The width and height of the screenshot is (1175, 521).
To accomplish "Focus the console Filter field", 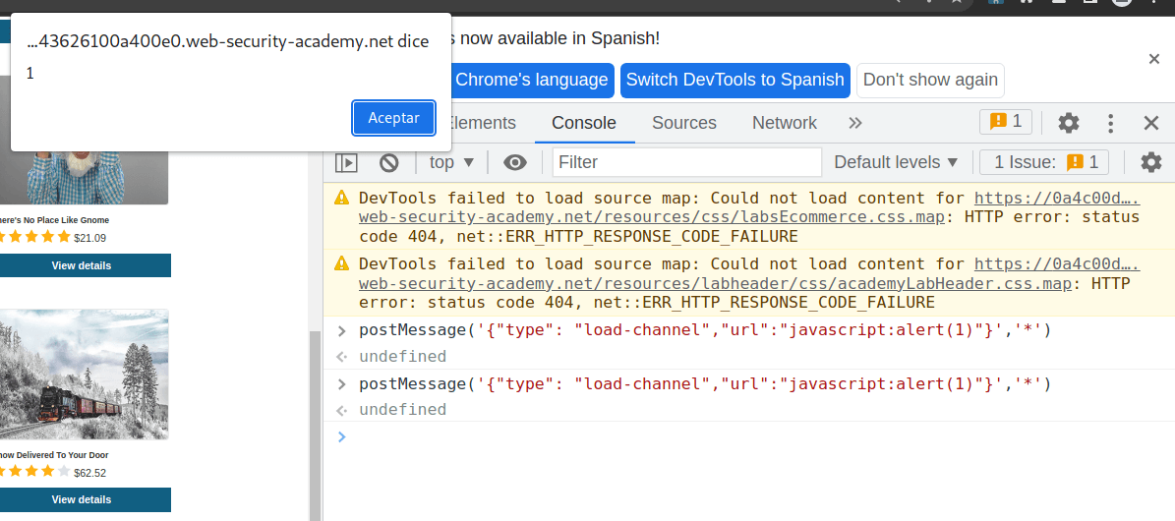I will coord(687,162).
